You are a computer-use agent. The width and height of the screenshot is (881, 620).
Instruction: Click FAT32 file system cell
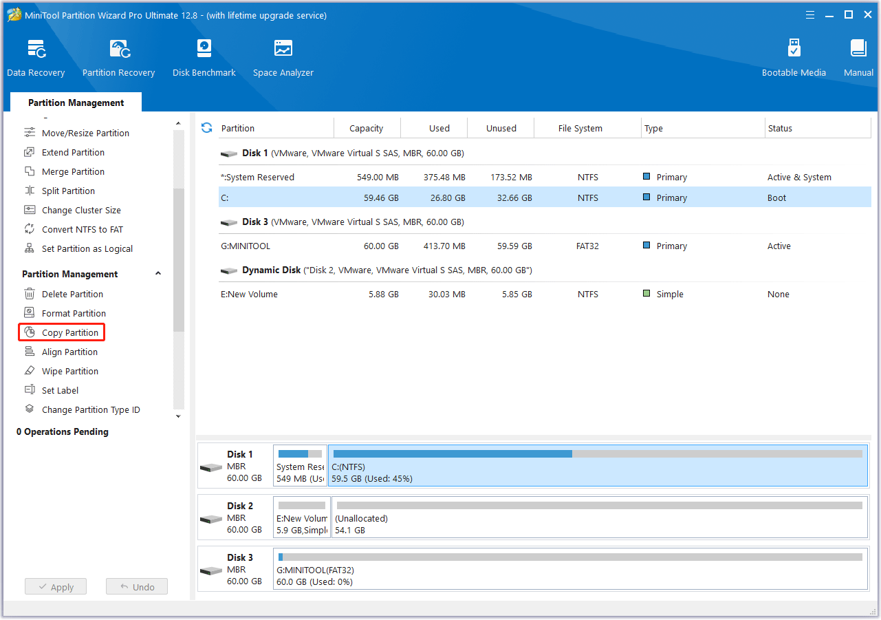tap(588, 246)
